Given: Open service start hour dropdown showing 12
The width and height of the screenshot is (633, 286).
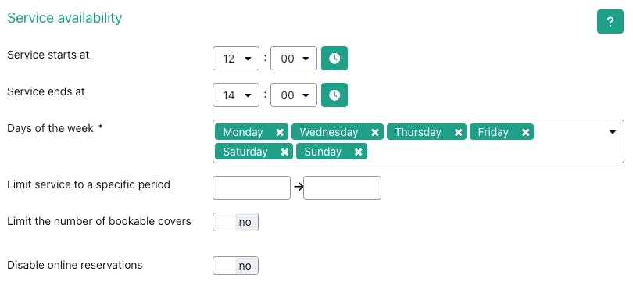Looking at the screenshot, I should 236,59.
